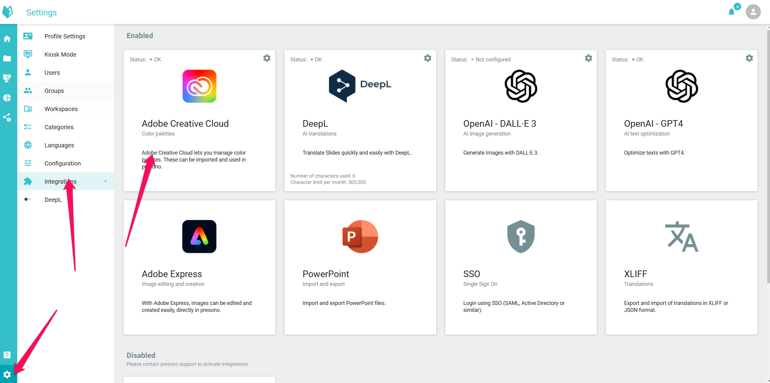The height and width of the screenshot is (383, 770).
Task: Open Categories menu item
Action: [x=66, y=127]
